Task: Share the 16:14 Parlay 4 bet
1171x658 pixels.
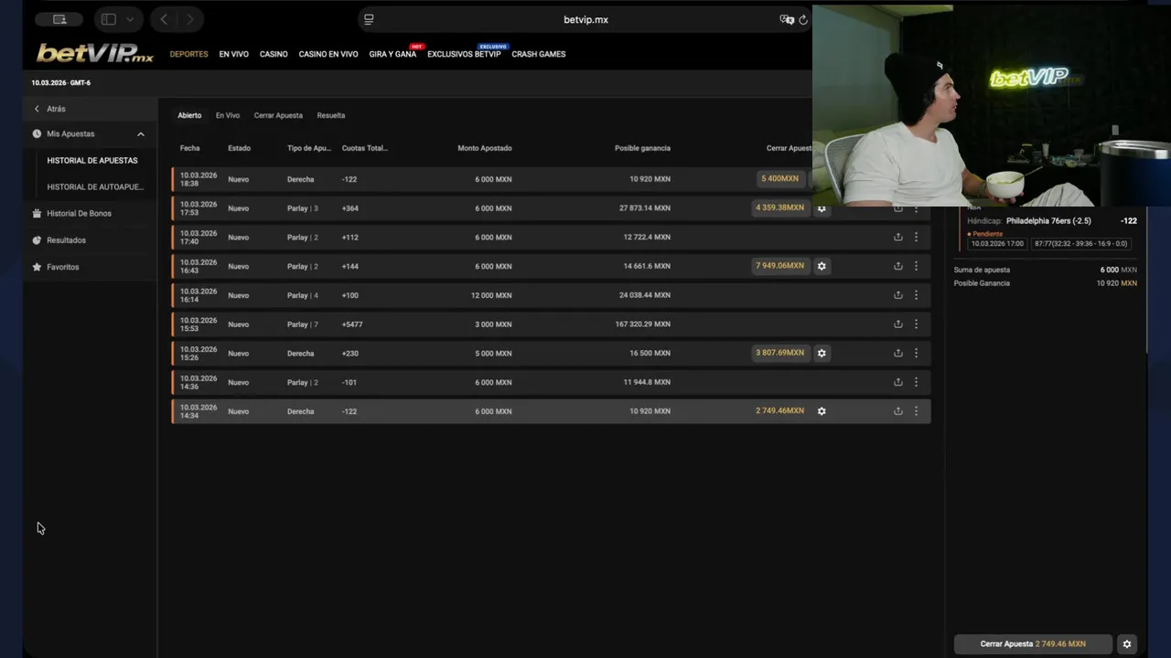Action: click(897, 295)
